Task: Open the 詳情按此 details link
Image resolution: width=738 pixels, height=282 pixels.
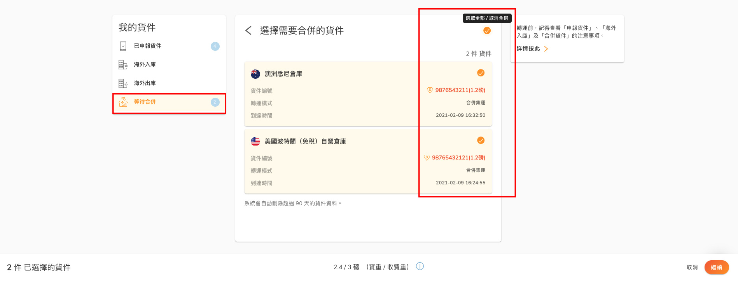Action: click(x=528, y=49)
